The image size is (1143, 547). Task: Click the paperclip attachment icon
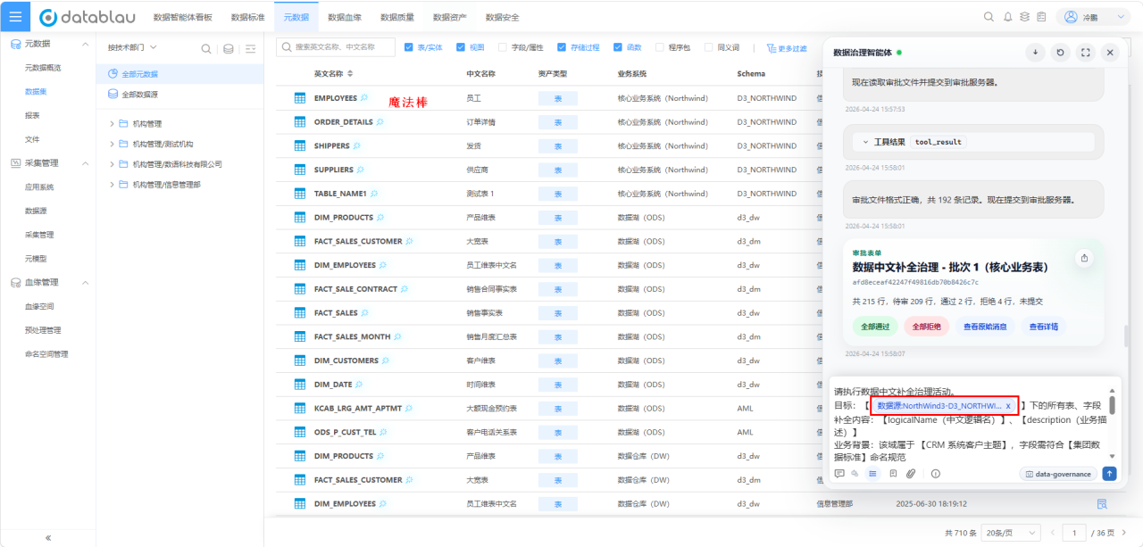(911, 474)
